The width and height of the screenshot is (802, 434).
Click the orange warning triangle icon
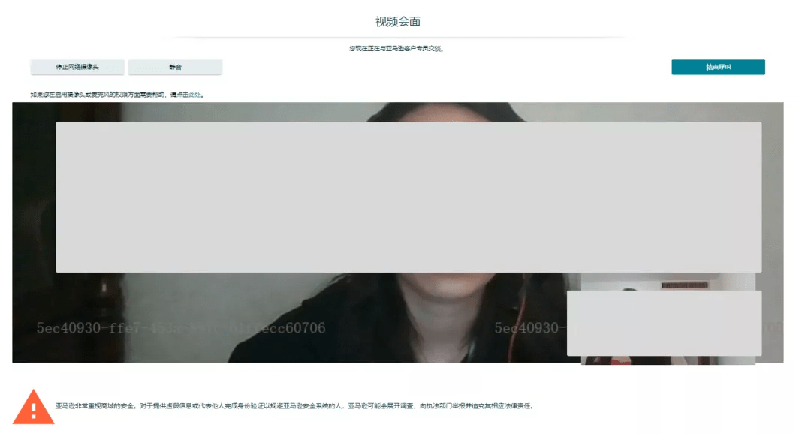point(32,406)
